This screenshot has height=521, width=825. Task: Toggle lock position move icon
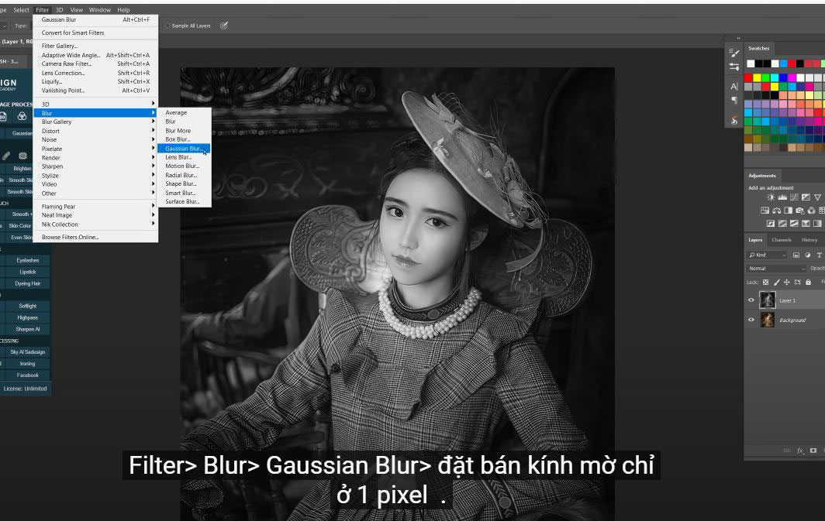pyautogui.click(x=786, y=282)
